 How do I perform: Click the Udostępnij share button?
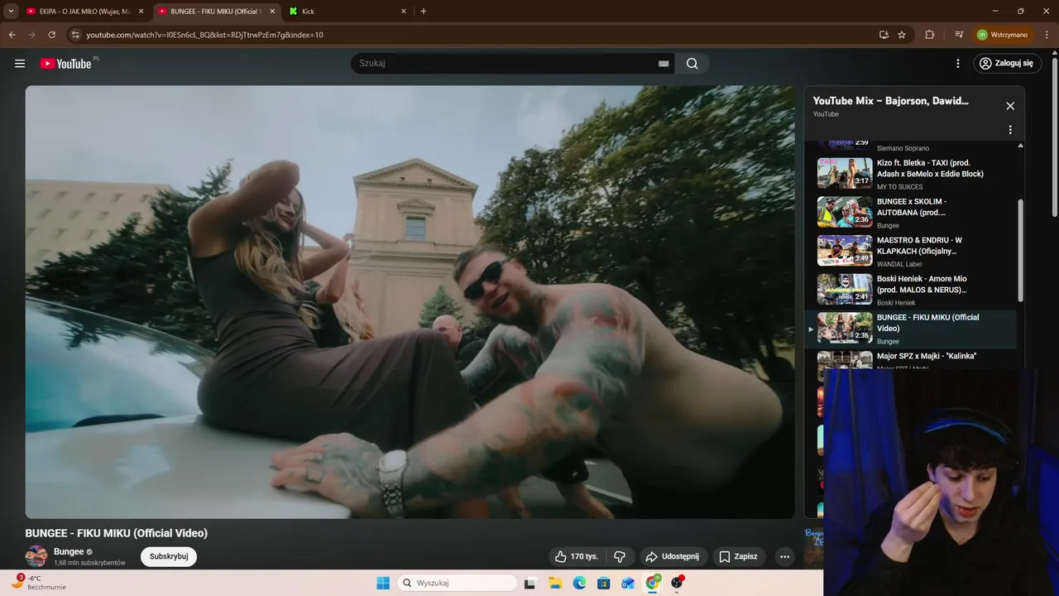[673, 556]
